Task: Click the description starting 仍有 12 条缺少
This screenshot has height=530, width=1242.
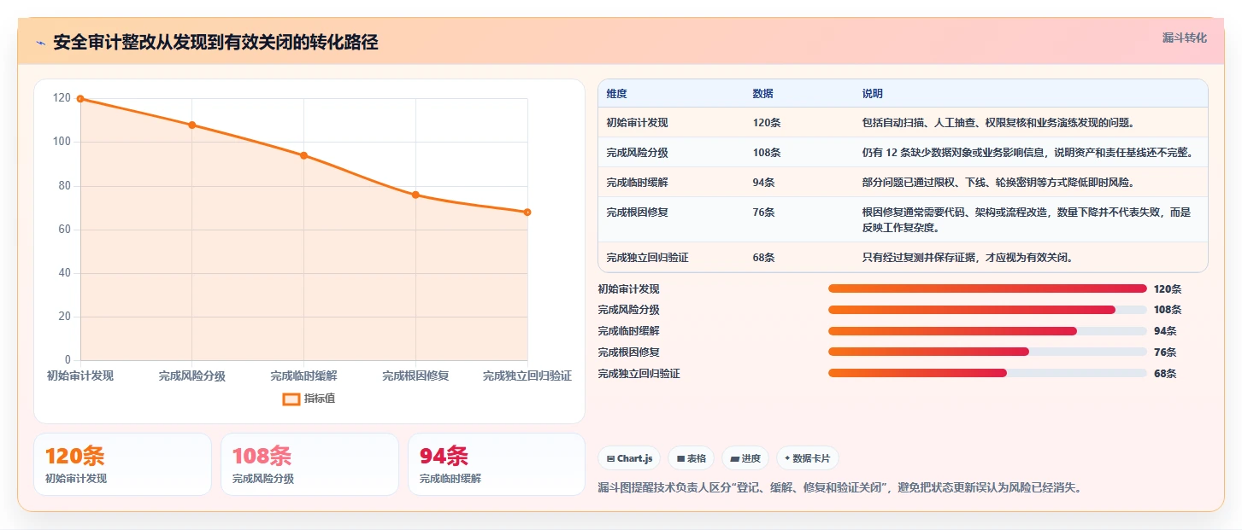Action: coord(1028,153)
